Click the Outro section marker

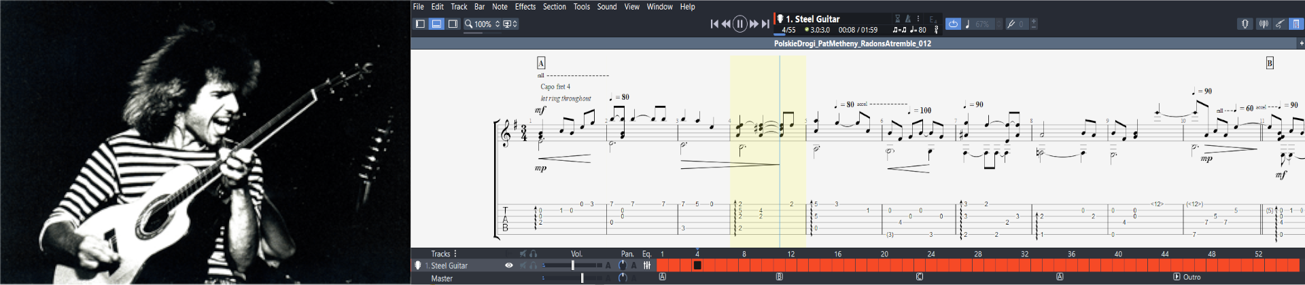tap(1187, 277)
